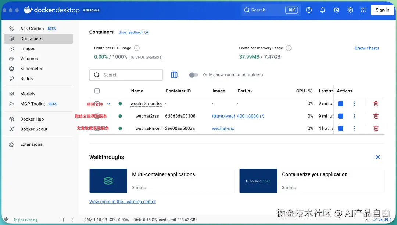Open more actions for container 3ee00ae500aa
397x225 pixels.
click(x=354, y=128)
